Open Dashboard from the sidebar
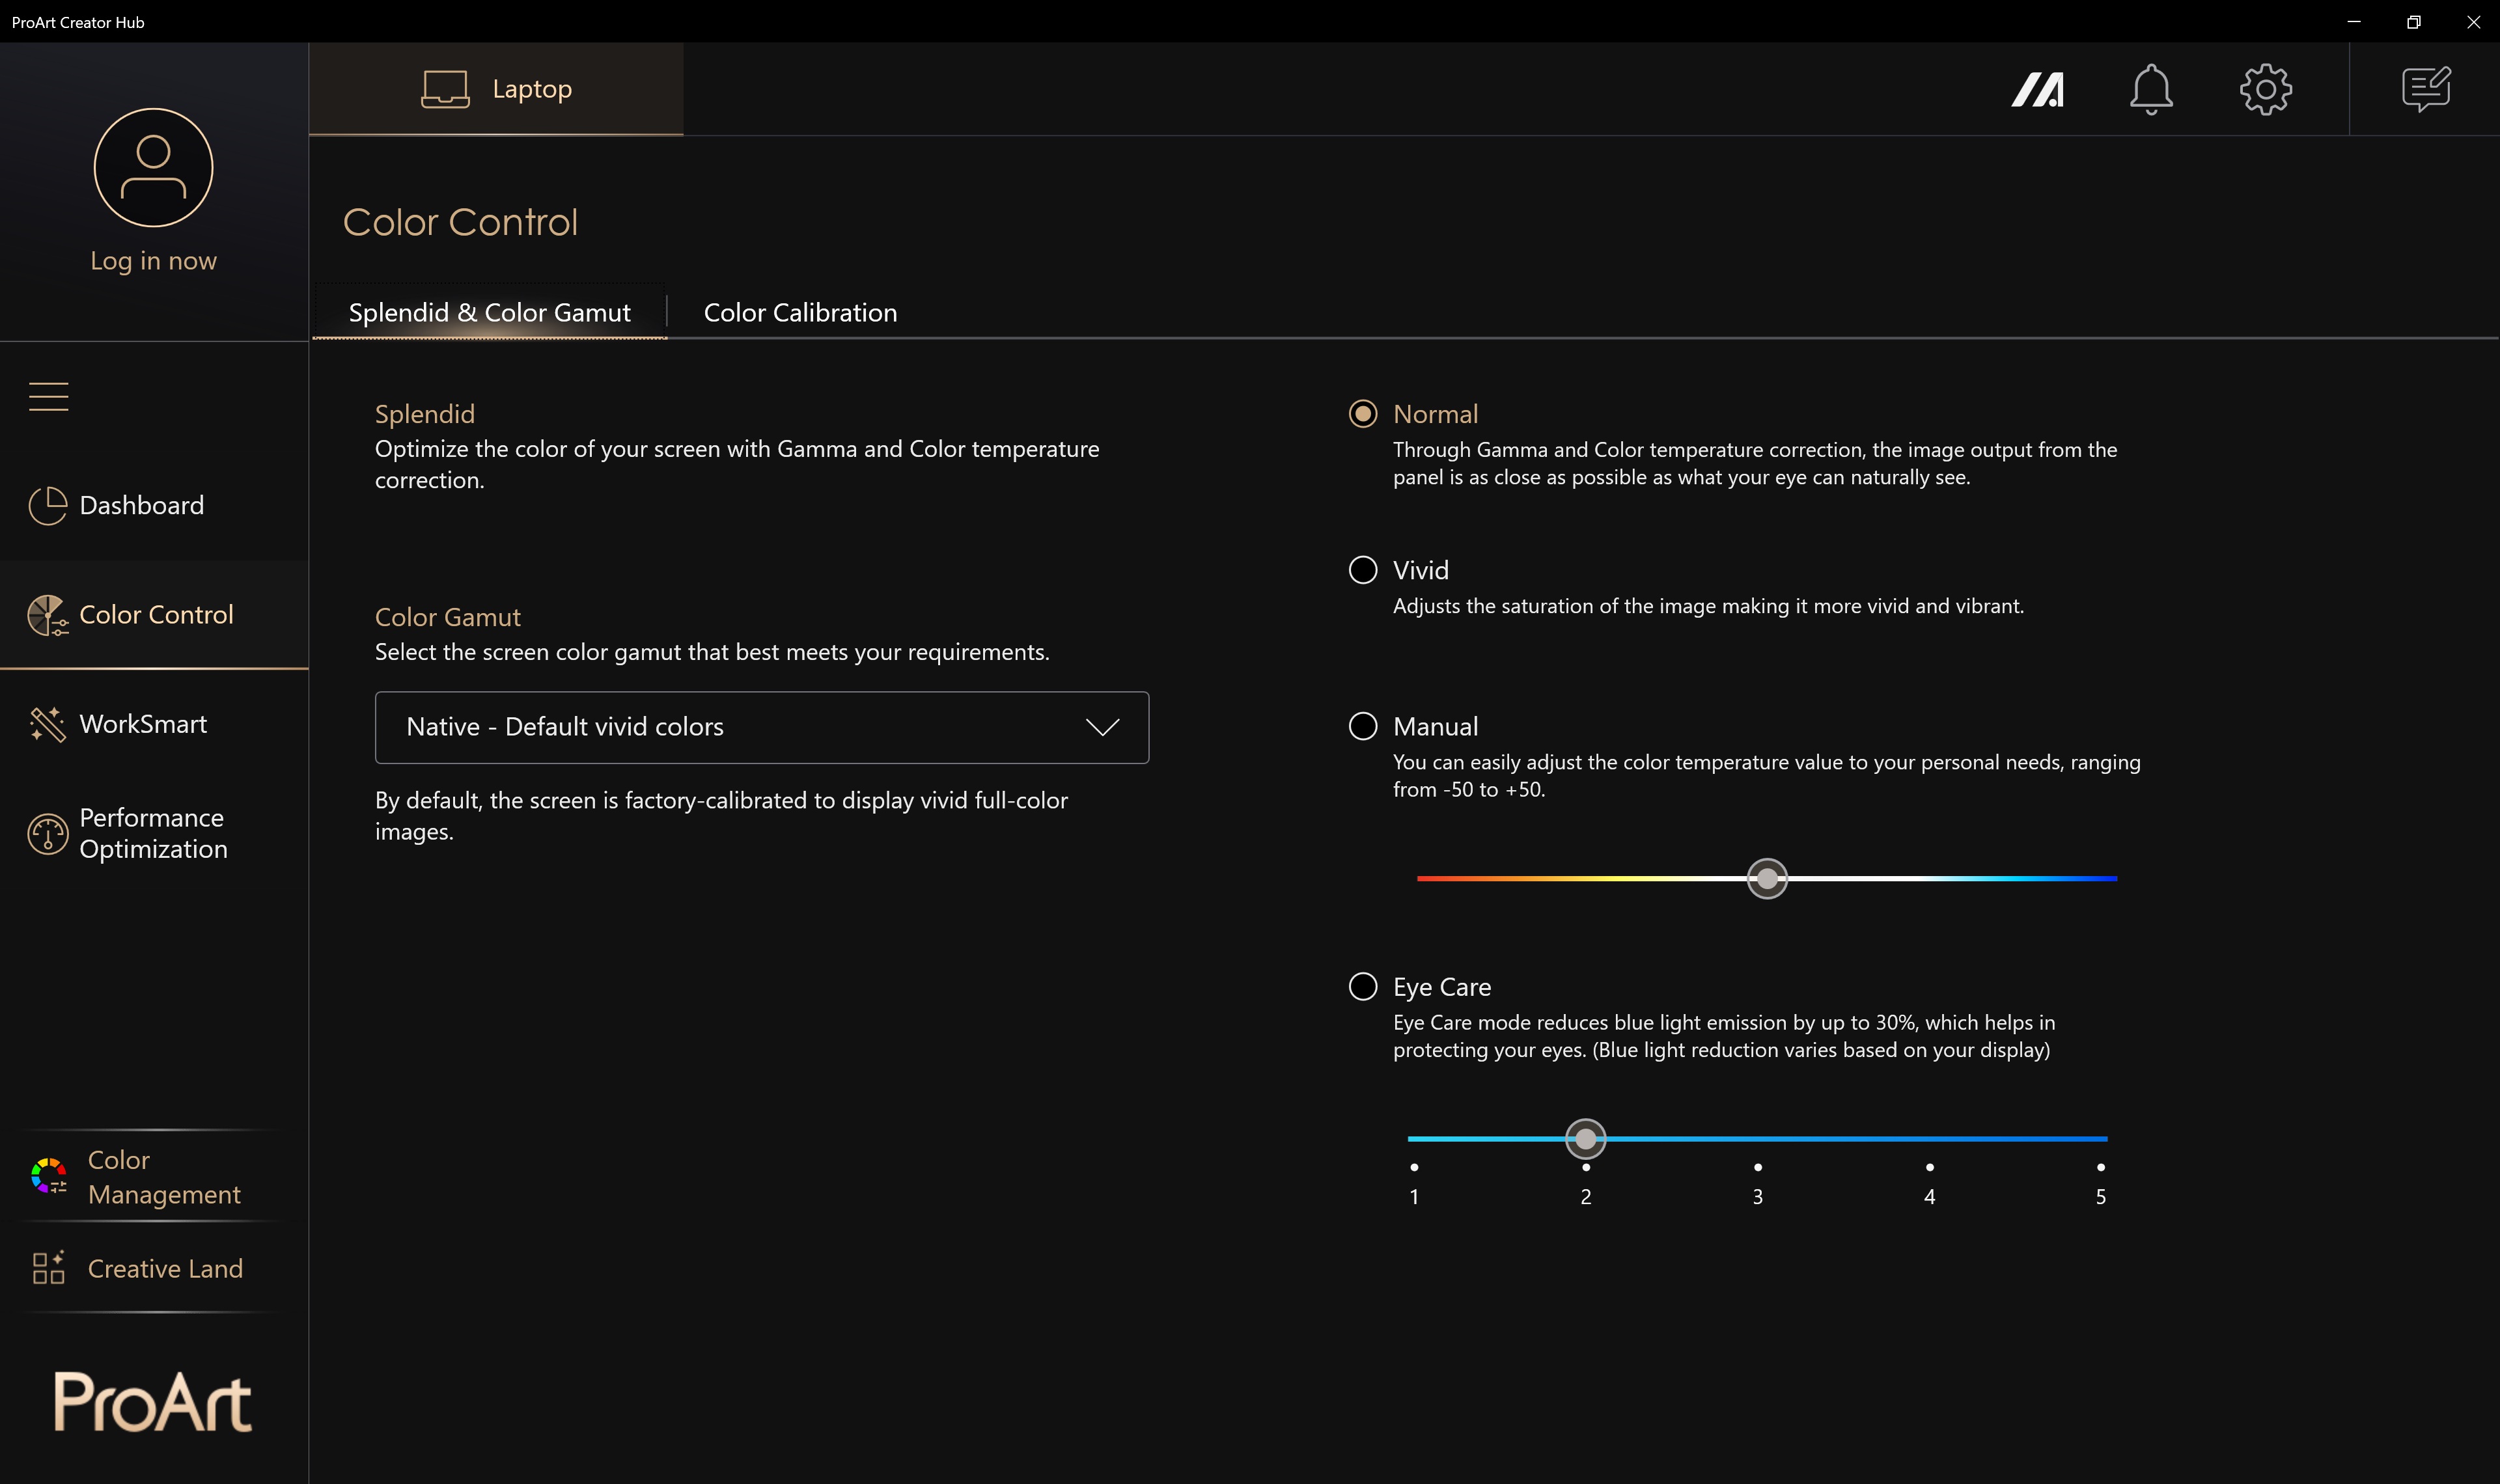Screen dimensions: 2500x1484 tap(141, 506)
